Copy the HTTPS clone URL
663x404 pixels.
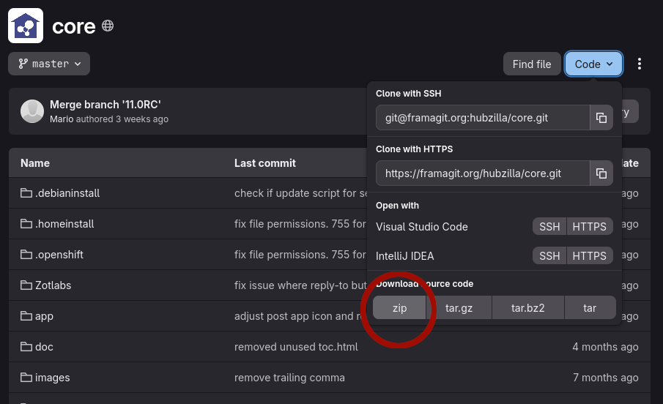[601, 173]
